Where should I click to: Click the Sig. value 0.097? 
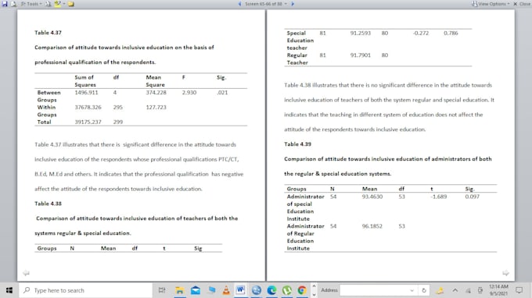point(472,197)
